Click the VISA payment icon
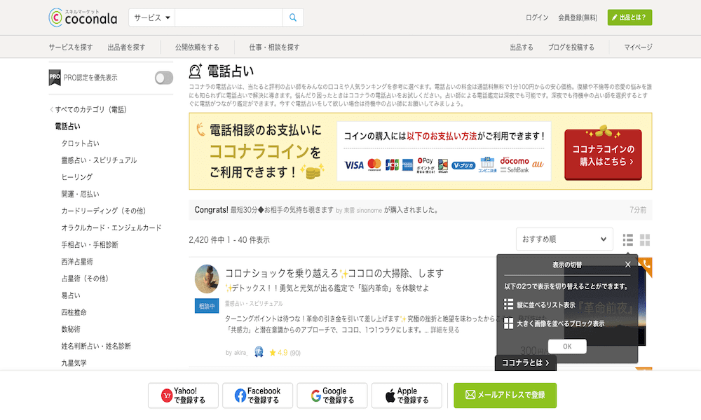The height and width of the screenshot is (420, 701). (x=354, y=165)
